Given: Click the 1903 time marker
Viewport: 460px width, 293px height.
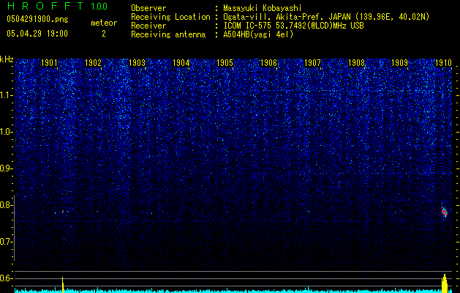Looking at the screenshot, I should 137,62.
